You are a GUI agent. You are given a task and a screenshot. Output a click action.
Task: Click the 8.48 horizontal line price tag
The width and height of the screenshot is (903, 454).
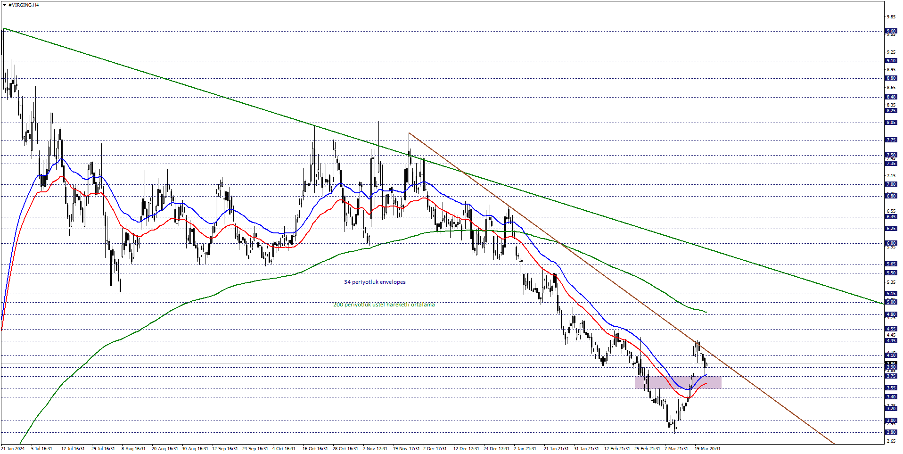[x=891, y=97]
